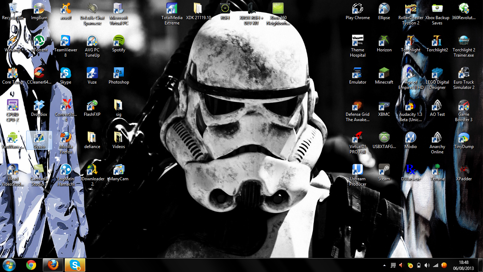Show hidden system tray icons
483x272 pixels.
385,265
